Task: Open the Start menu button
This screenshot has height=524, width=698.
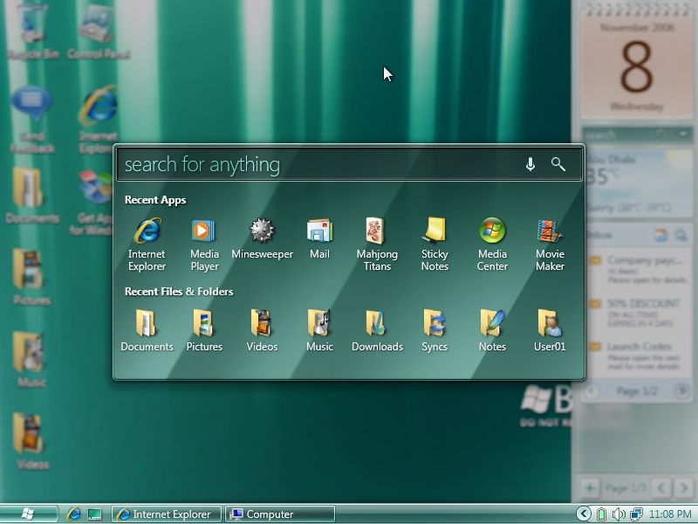Action: [x=29, y=514]
